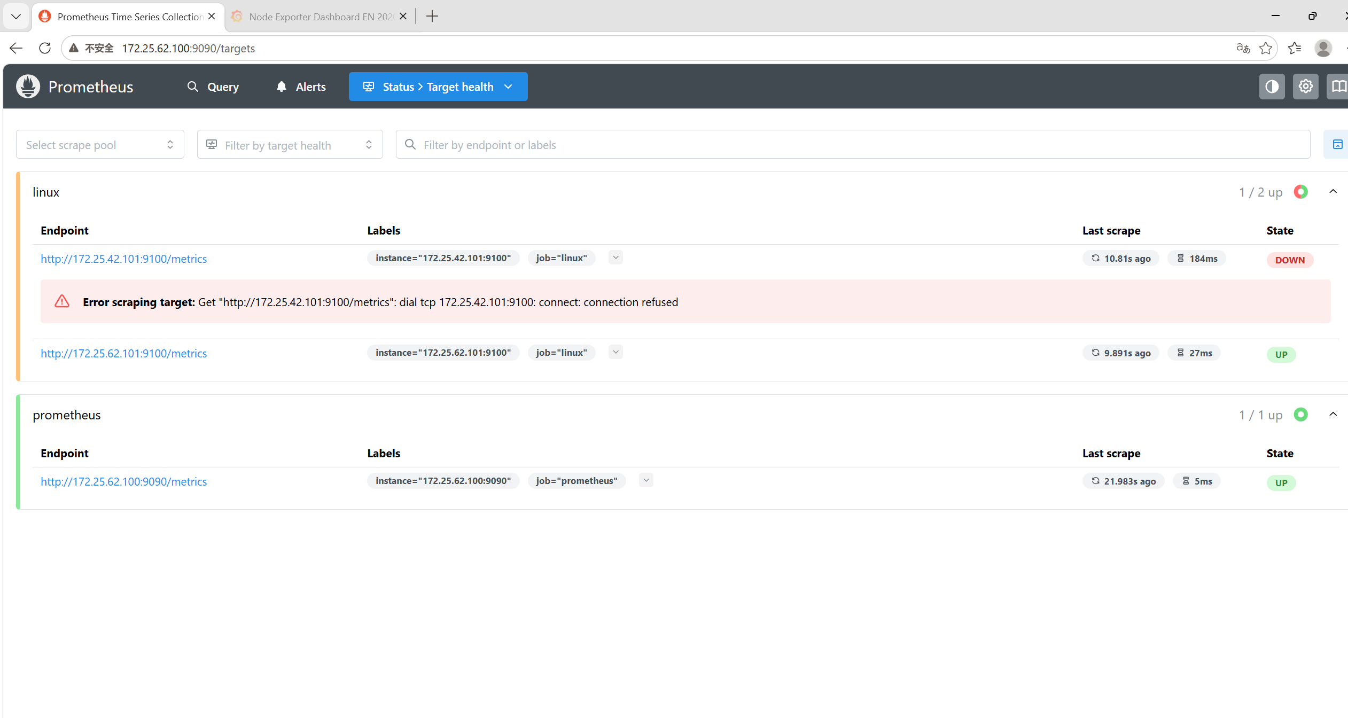This screenshot has width=1348, height=718.
Task: Click the not-secure warning icon
Action: point(74,49)
